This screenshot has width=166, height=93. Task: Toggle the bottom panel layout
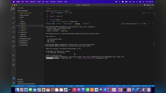(x=148, y=5)
